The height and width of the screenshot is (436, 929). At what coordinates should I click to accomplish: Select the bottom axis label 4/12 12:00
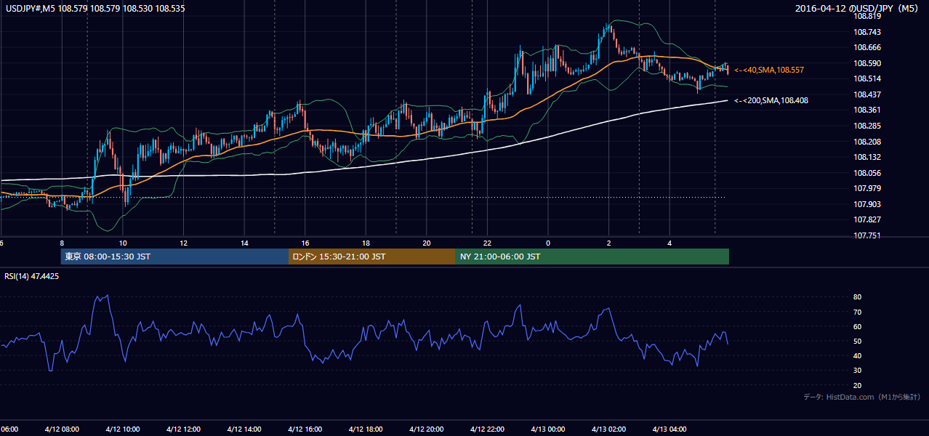(183, 429)
